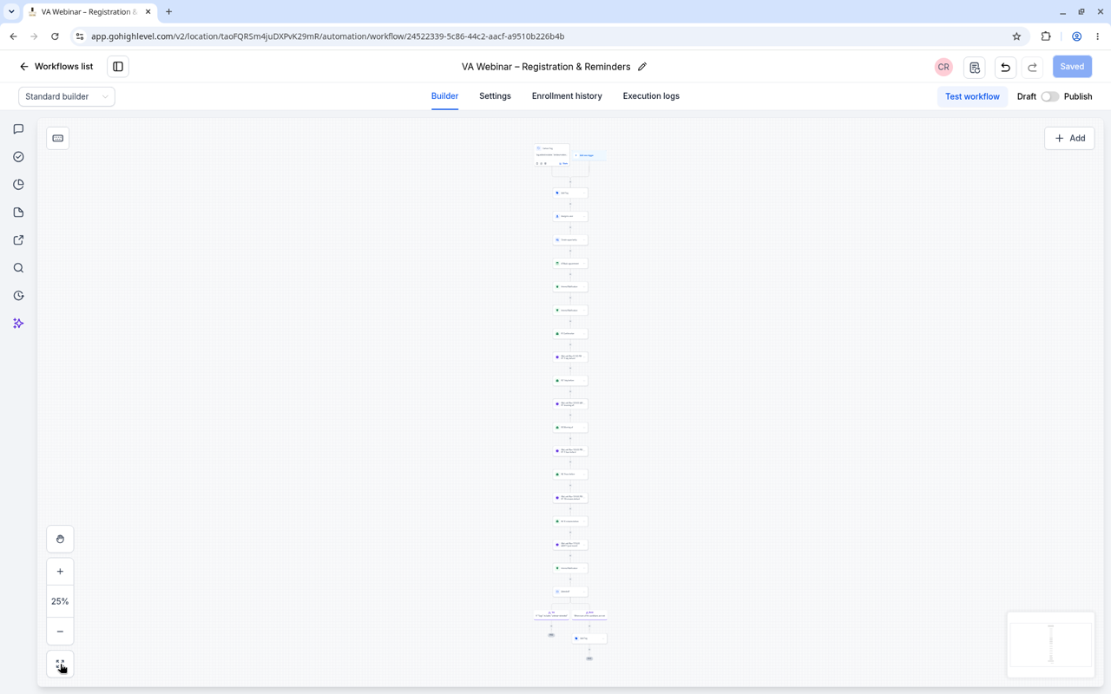Click the Test workflow button
Image resolution: width=1111 pixels, height=694 pixels.
tap(972, 96)
